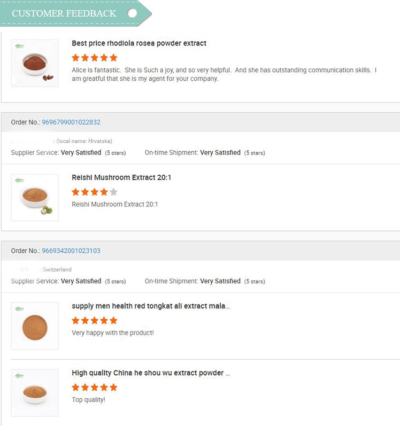Click the rhodiola rosea powder product thumbnail
The width and height of the screenshot is (400, 426).
click(35, 63)
